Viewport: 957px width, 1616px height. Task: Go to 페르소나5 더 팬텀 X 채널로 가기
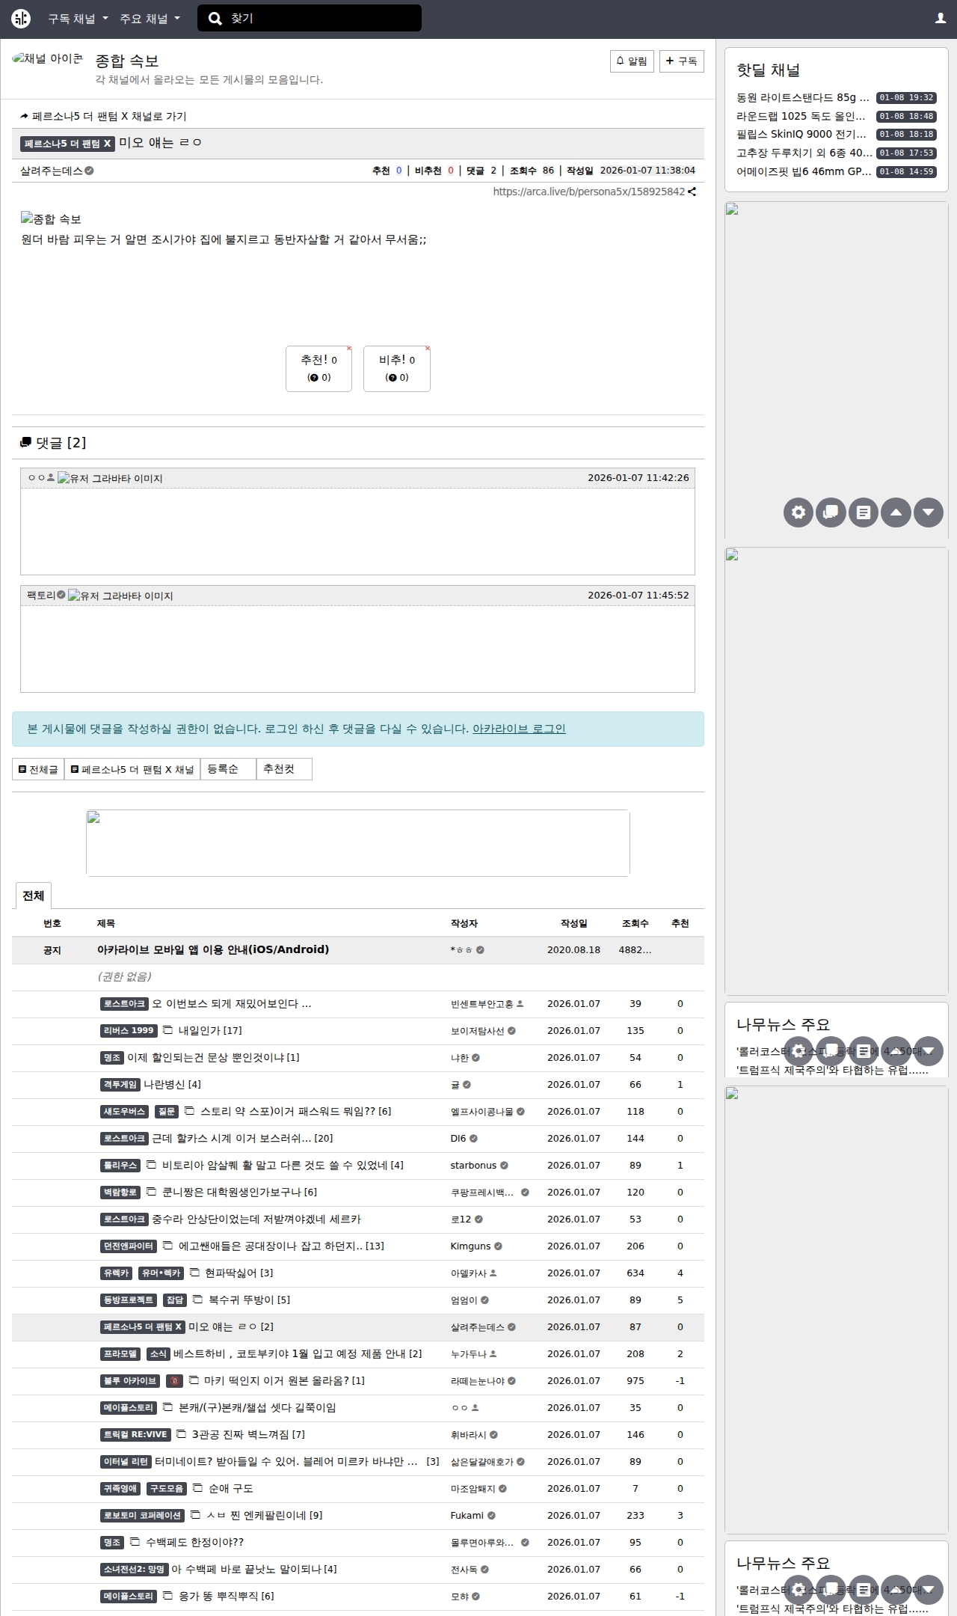(104, 116)
